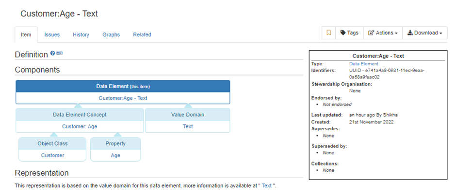Go to the Graphs tab

click(111, 35)
